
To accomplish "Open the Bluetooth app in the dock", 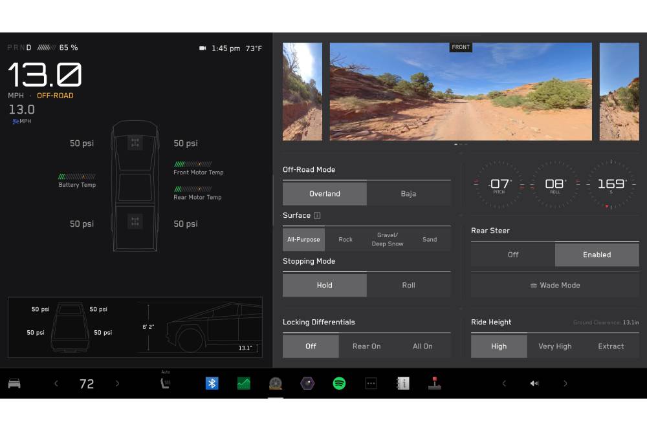I will pyautogui.click(x=212, y=383).
